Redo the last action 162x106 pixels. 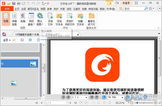[x=38, y=4]
